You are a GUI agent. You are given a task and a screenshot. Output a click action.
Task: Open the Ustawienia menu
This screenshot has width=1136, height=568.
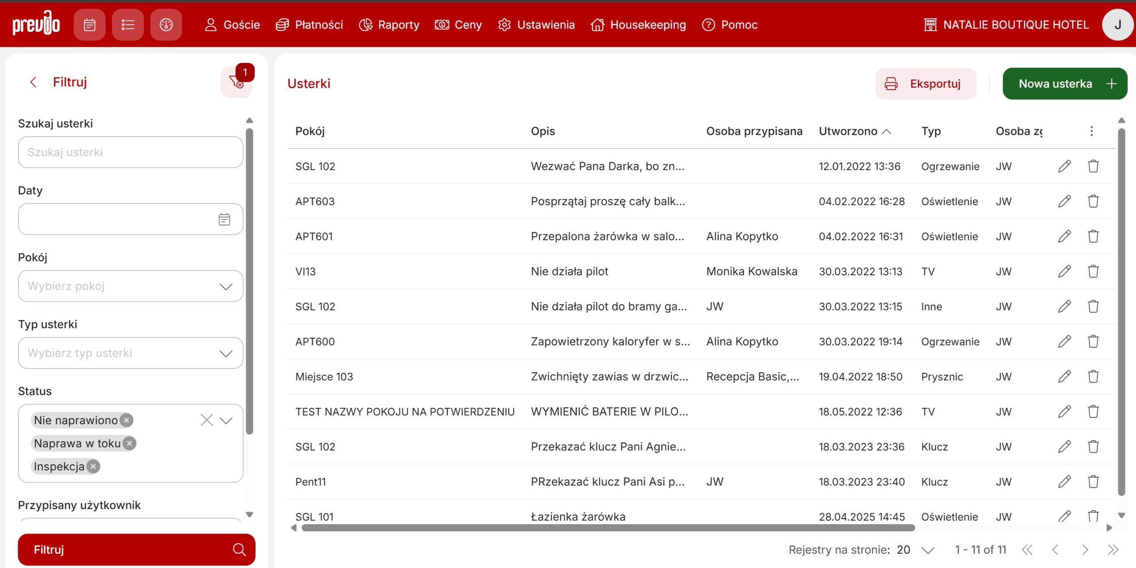(536, 25)
